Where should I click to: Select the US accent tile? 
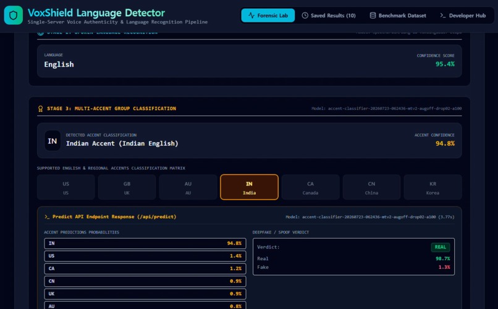coord(65,187)
